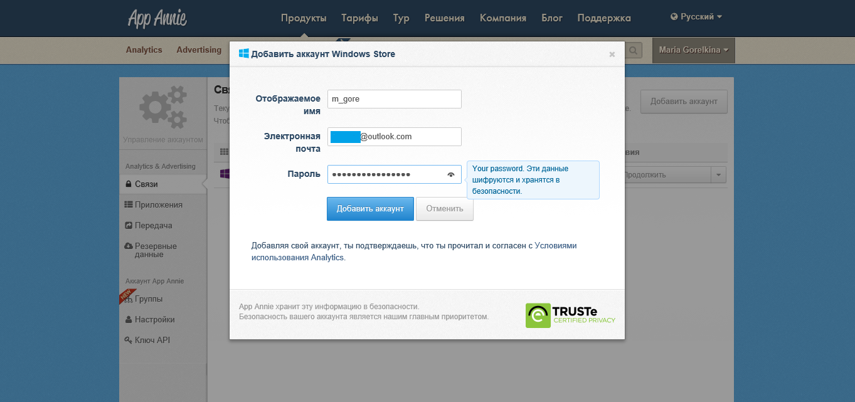The image size is (855, 402).
Task: Click the Электронная почта field
Action: (395, 137)
